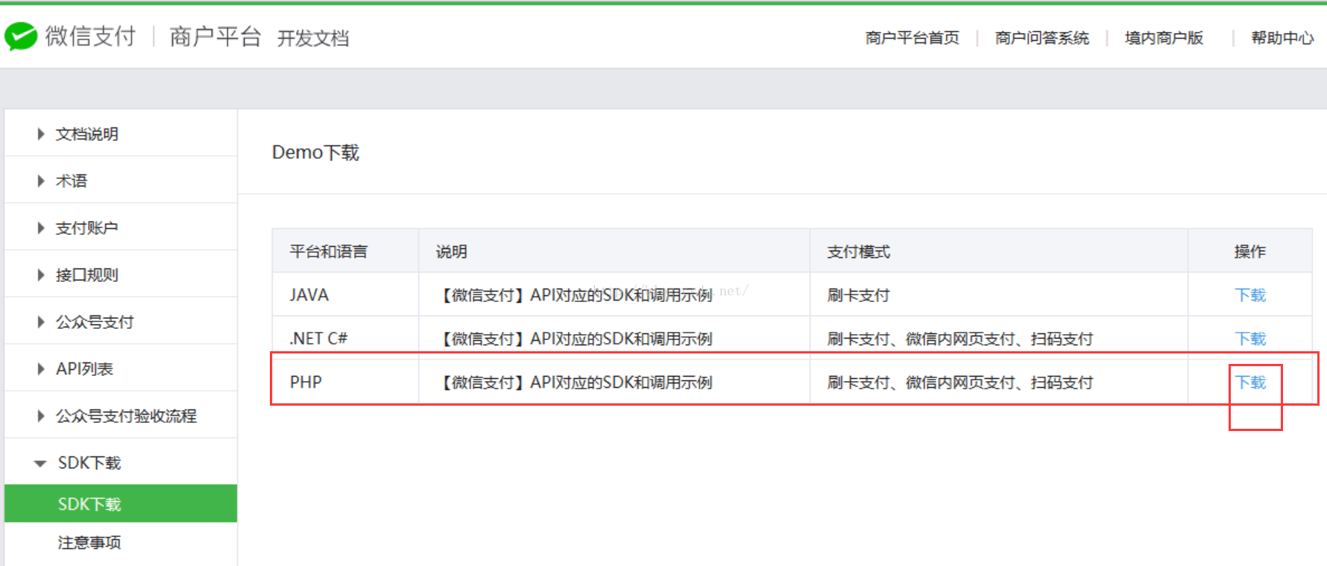Switch to 境内商户版 in top navigation
Screen dimensions: 1327x566
(1164, 38)
